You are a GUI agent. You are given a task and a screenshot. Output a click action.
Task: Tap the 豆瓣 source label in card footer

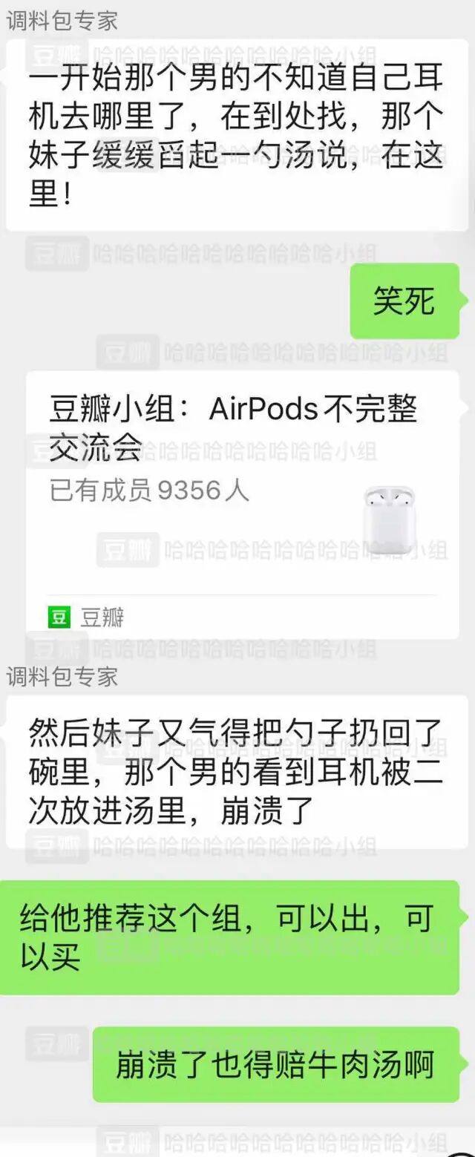pos(102,617)
